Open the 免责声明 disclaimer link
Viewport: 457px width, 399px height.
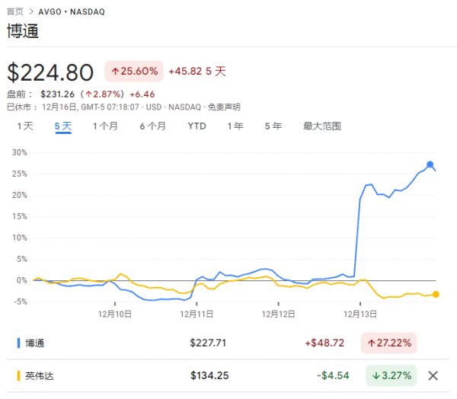point(223,107)
